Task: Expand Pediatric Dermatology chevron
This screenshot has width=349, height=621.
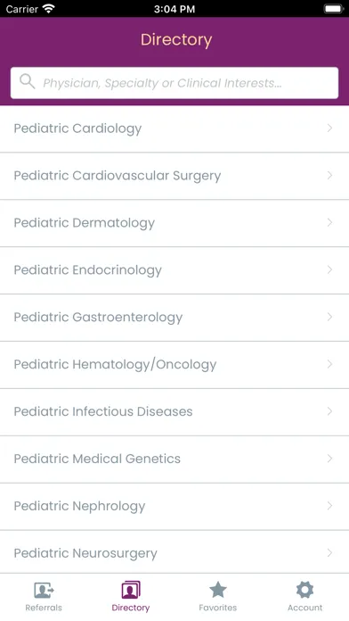Action: [329, 222]
